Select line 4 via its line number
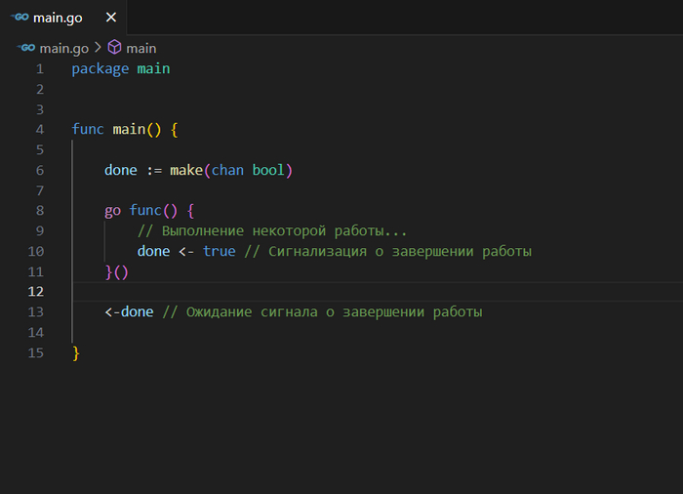This screenshot has height=494, width=683. (39, 130)
